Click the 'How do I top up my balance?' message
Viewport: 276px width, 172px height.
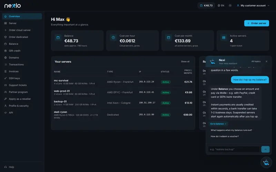coord(250,80)
